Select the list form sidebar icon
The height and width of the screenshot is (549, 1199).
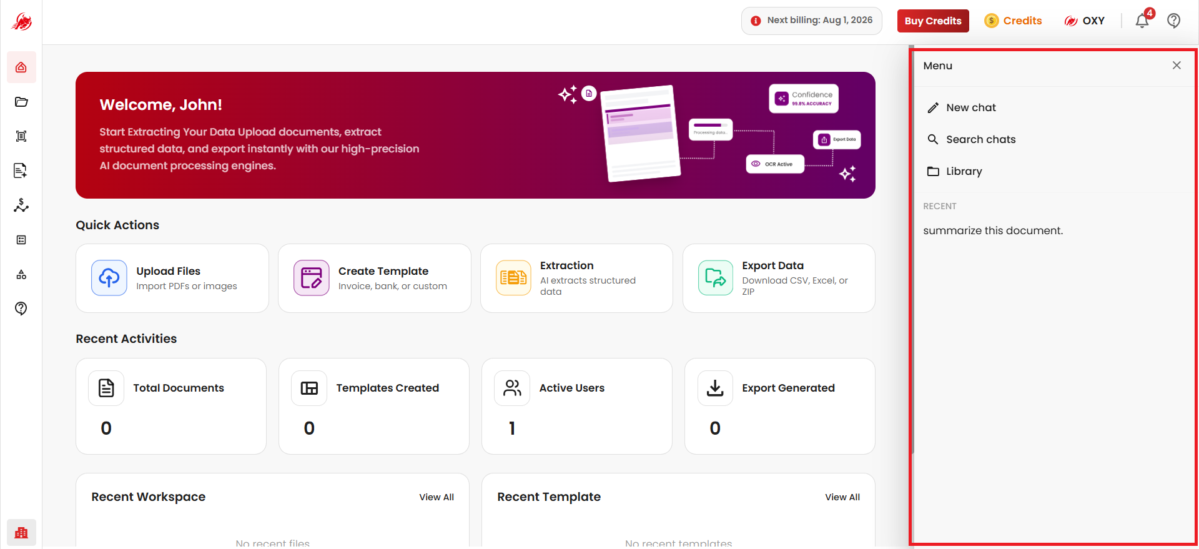[x=21, y=240]
